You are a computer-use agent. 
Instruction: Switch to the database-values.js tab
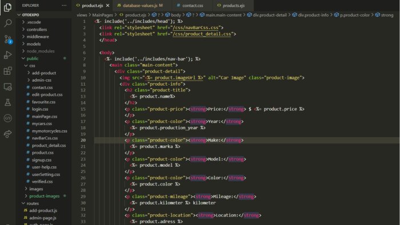coord(140,5)
